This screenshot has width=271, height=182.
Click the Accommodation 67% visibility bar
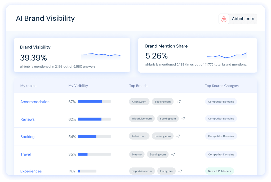(x=94, y=101)
